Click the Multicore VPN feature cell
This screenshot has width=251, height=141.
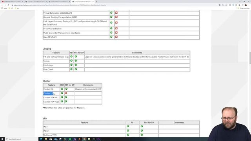pyautogui.click(x=84, y=135)
